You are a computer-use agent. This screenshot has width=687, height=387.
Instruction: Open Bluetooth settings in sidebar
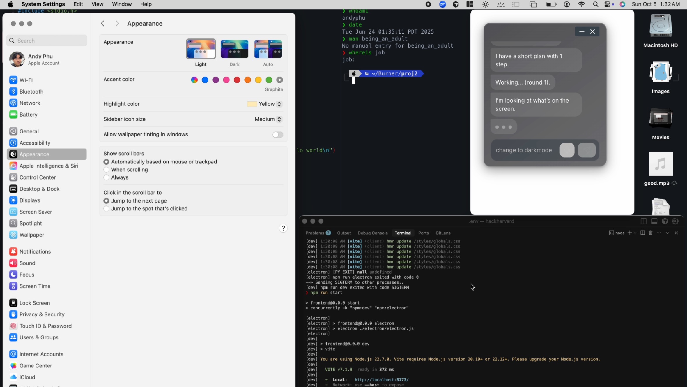point(31,92)
